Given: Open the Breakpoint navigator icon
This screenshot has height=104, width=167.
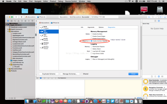Looking at the screenshot, I should pyautogui.click(x=29, y=21).
